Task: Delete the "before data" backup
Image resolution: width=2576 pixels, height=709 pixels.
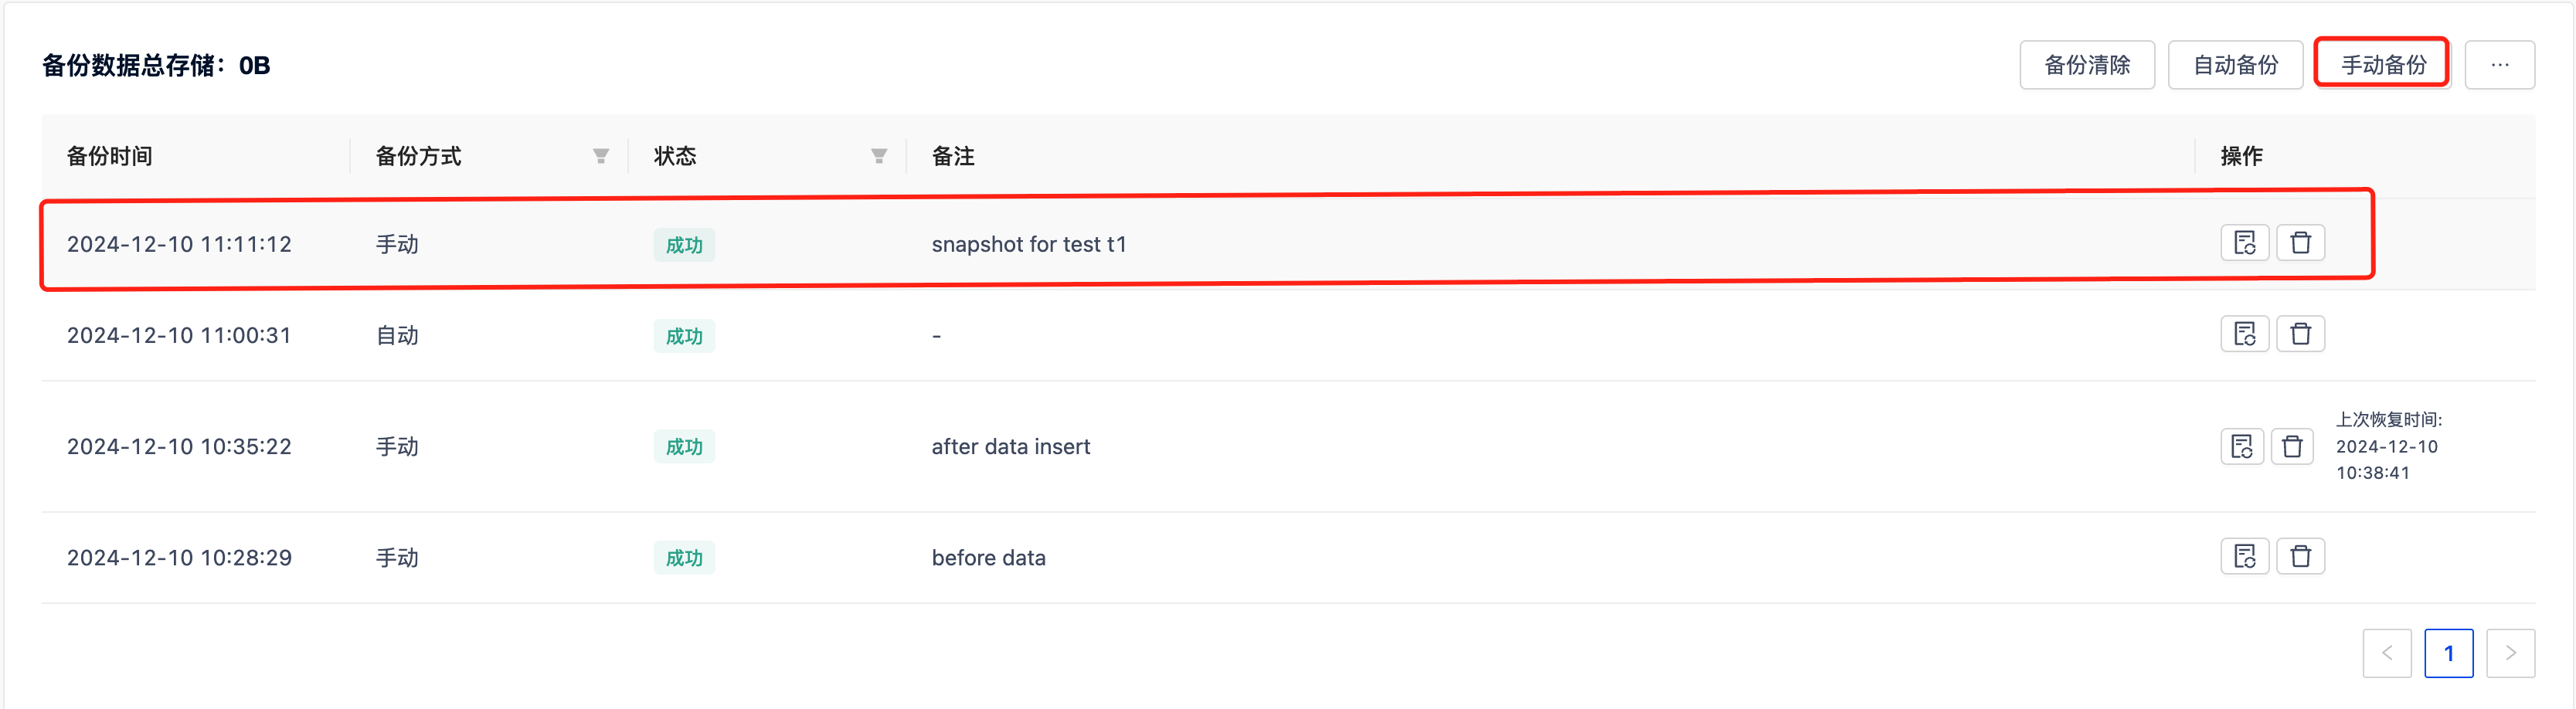Action: 2301,557
